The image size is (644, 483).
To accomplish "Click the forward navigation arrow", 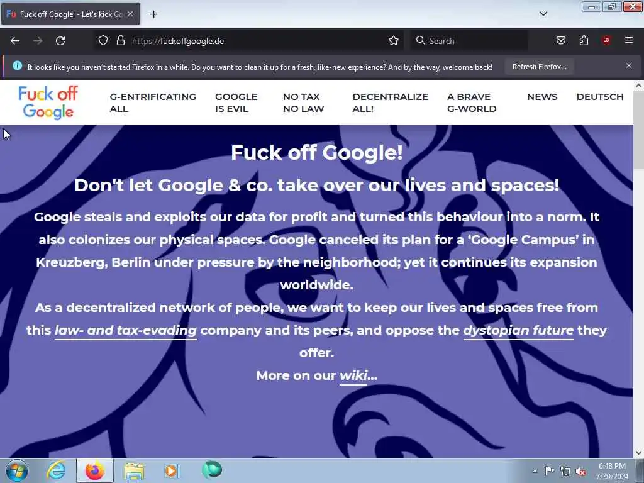I will point(38,41).
